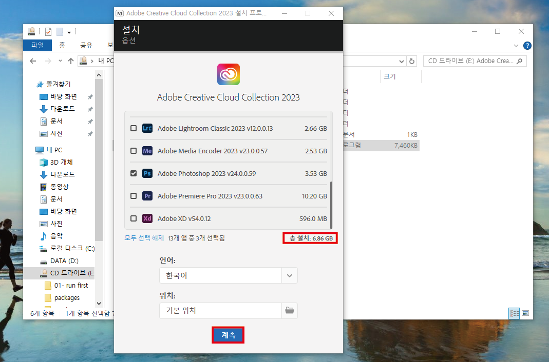Click 모두 선택 해제 link
Viewport: 549px width, 362px height.
(144, 238)
